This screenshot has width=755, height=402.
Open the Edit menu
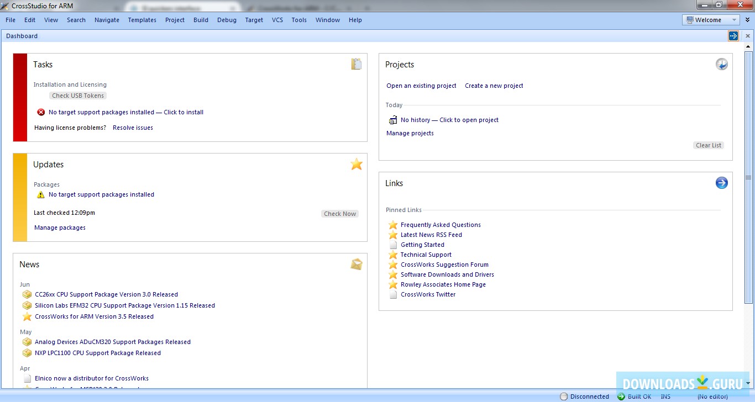[30, 20]
